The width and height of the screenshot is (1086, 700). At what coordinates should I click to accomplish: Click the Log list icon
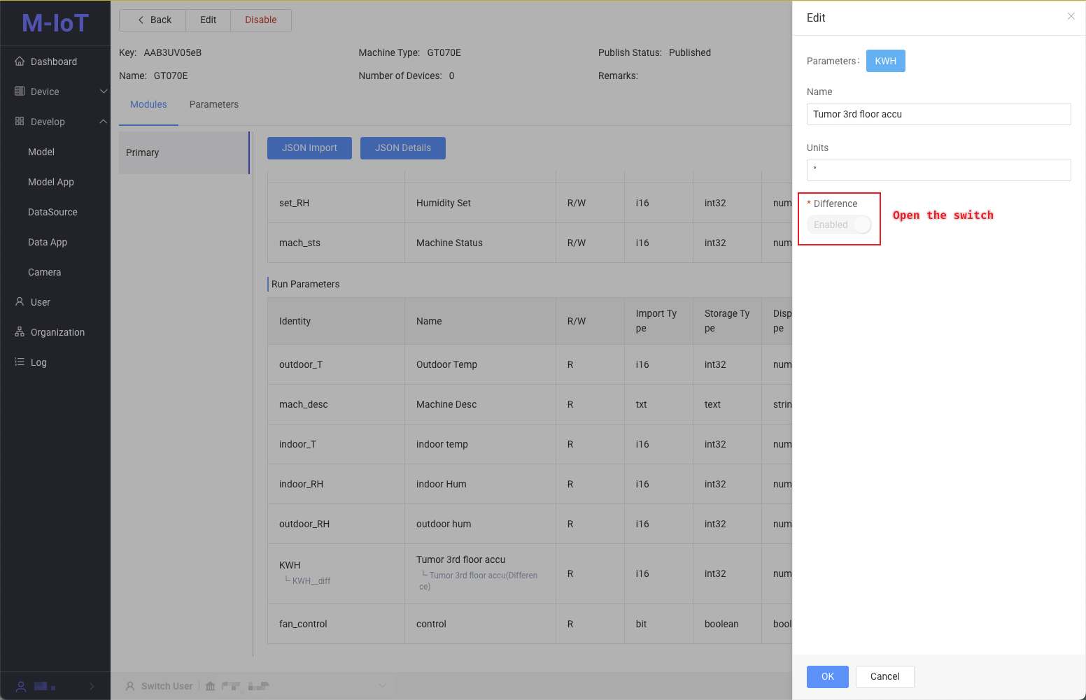tap(20, 362)
